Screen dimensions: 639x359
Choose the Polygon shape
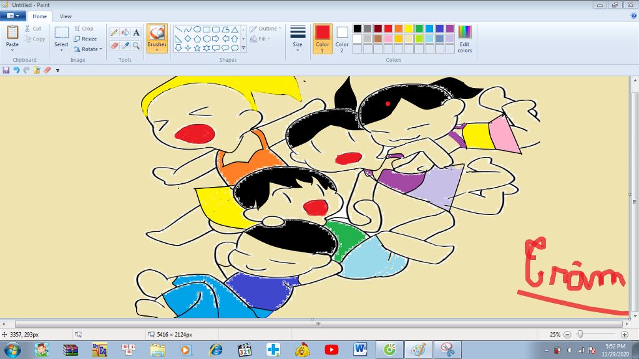[225, 29]
